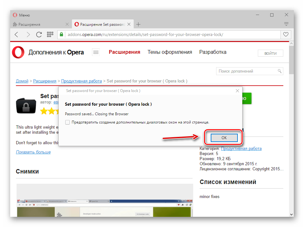
Task: Click the scrollbar down arrow
Action: click(291, 214)
